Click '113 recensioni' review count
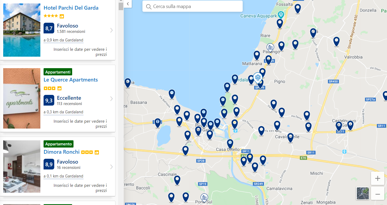This screenshot has height=205, width=387. pyautogui.click(x=69, y=104)
